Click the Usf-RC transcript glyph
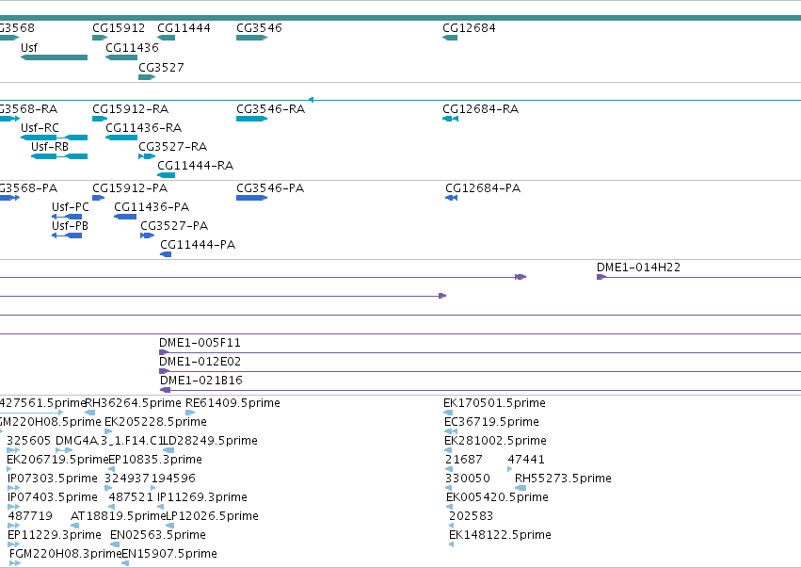 click(55, 138)
